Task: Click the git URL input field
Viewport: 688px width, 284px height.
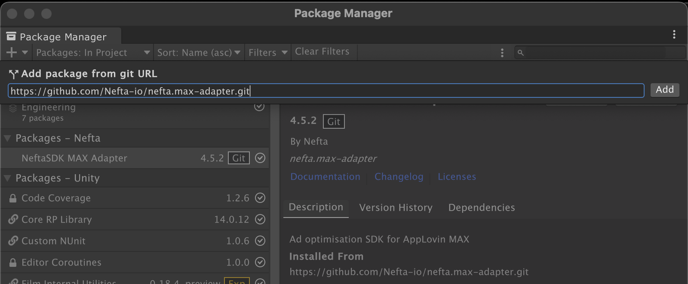Action: 326,91
